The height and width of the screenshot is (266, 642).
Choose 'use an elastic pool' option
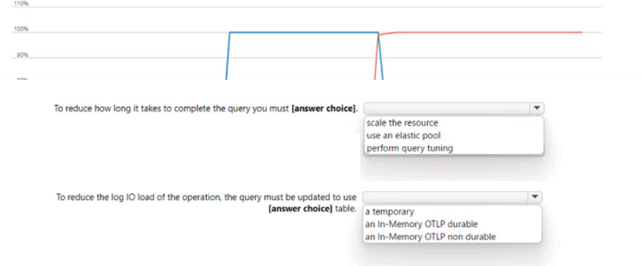(403, 135)
